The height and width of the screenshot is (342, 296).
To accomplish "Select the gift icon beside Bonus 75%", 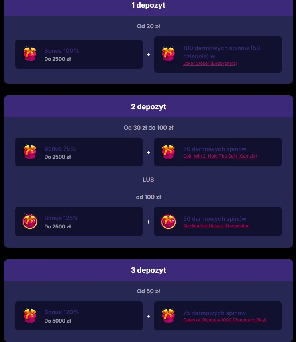I will pyautogui.click(x=30, y=152).
